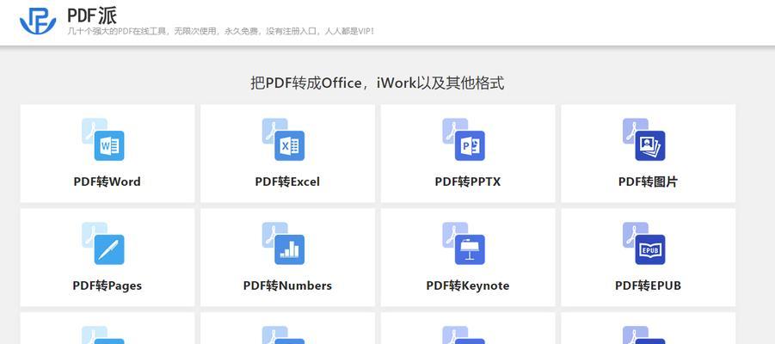Click the PDF转Keynote text
This screenshot has width=775, height=344.
coord(468,286)
